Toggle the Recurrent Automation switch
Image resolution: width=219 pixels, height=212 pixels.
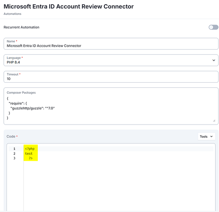point(213,27)
